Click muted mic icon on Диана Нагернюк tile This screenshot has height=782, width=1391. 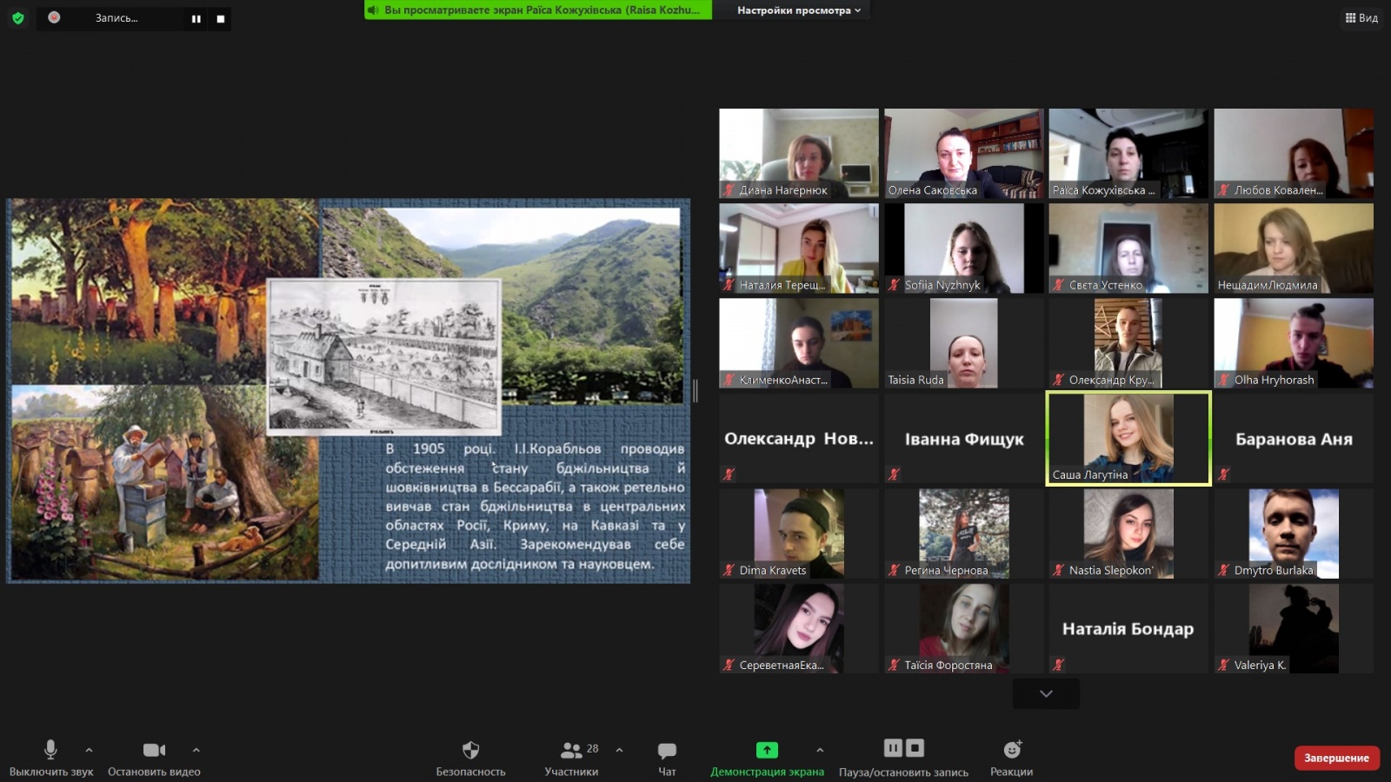729,190
